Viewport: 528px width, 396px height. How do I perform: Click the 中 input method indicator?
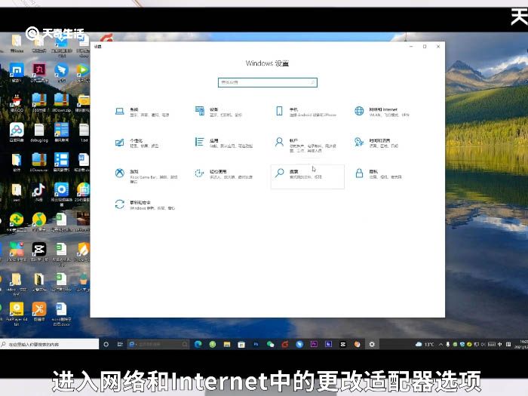(499, 344)
